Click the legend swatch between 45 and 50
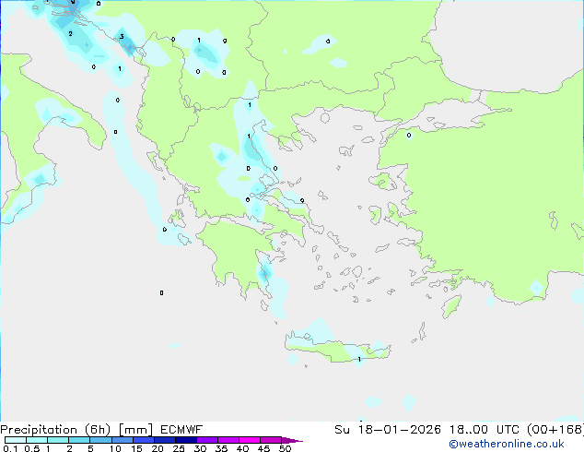Image resolution: width=584 pixels, height=452 pixels. (271, 440)
